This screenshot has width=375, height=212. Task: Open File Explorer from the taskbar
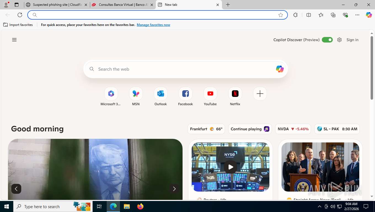point(127,206)
